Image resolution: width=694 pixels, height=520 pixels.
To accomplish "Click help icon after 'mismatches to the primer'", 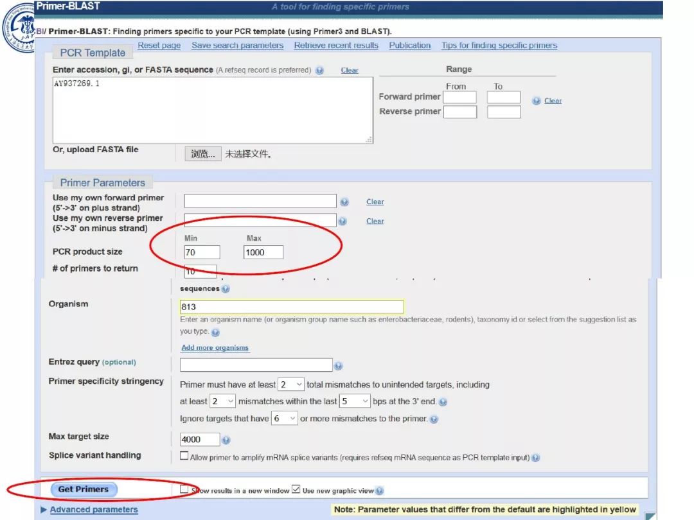I will [434, 419].
